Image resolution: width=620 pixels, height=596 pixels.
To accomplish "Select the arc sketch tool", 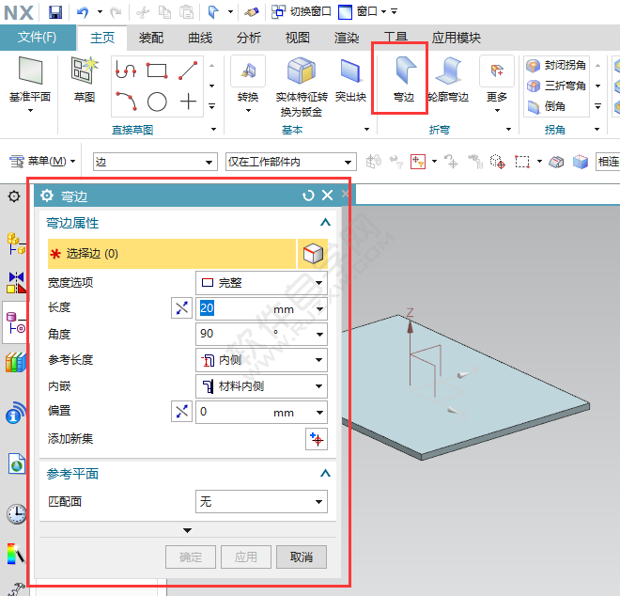I will (x=127, y=102).
